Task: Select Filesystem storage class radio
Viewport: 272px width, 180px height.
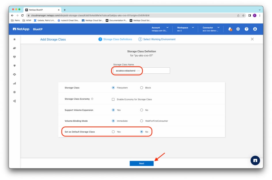Action: 113,88
